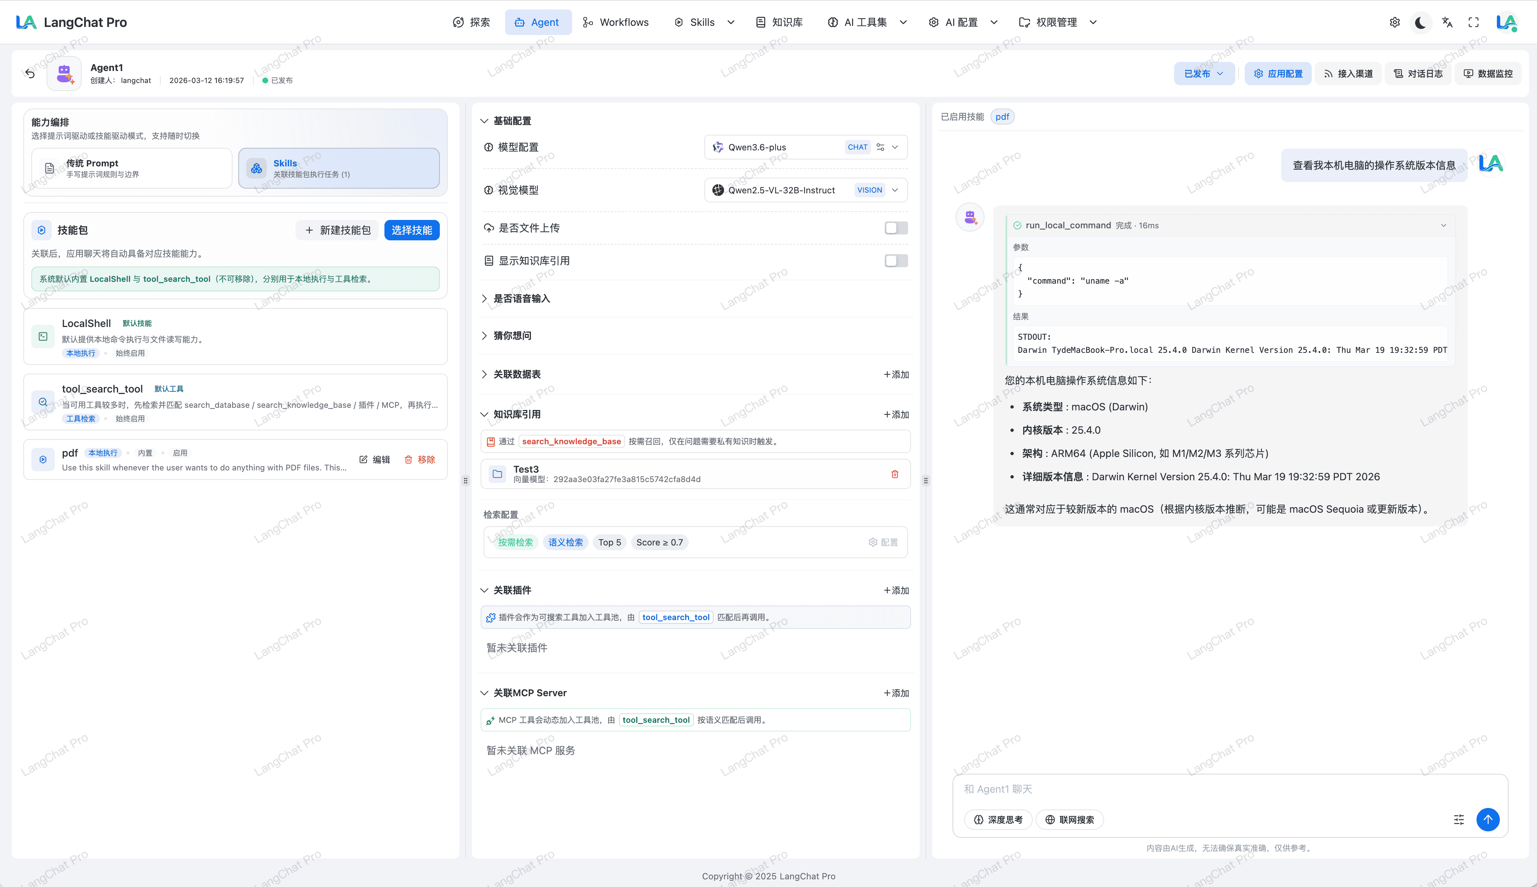This screenshot has height=887, width=1537.
Task: Open chat settings sliders icon
Action: pyautogui.click(x=1458, y=819)
